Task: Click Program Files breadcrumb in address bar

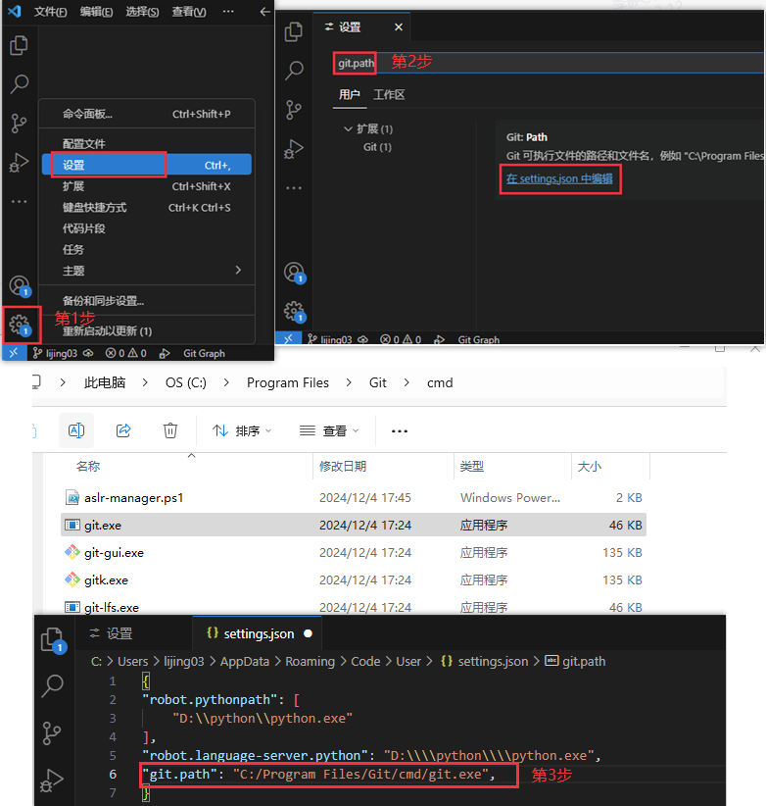Action: click(x=288, y=382)
